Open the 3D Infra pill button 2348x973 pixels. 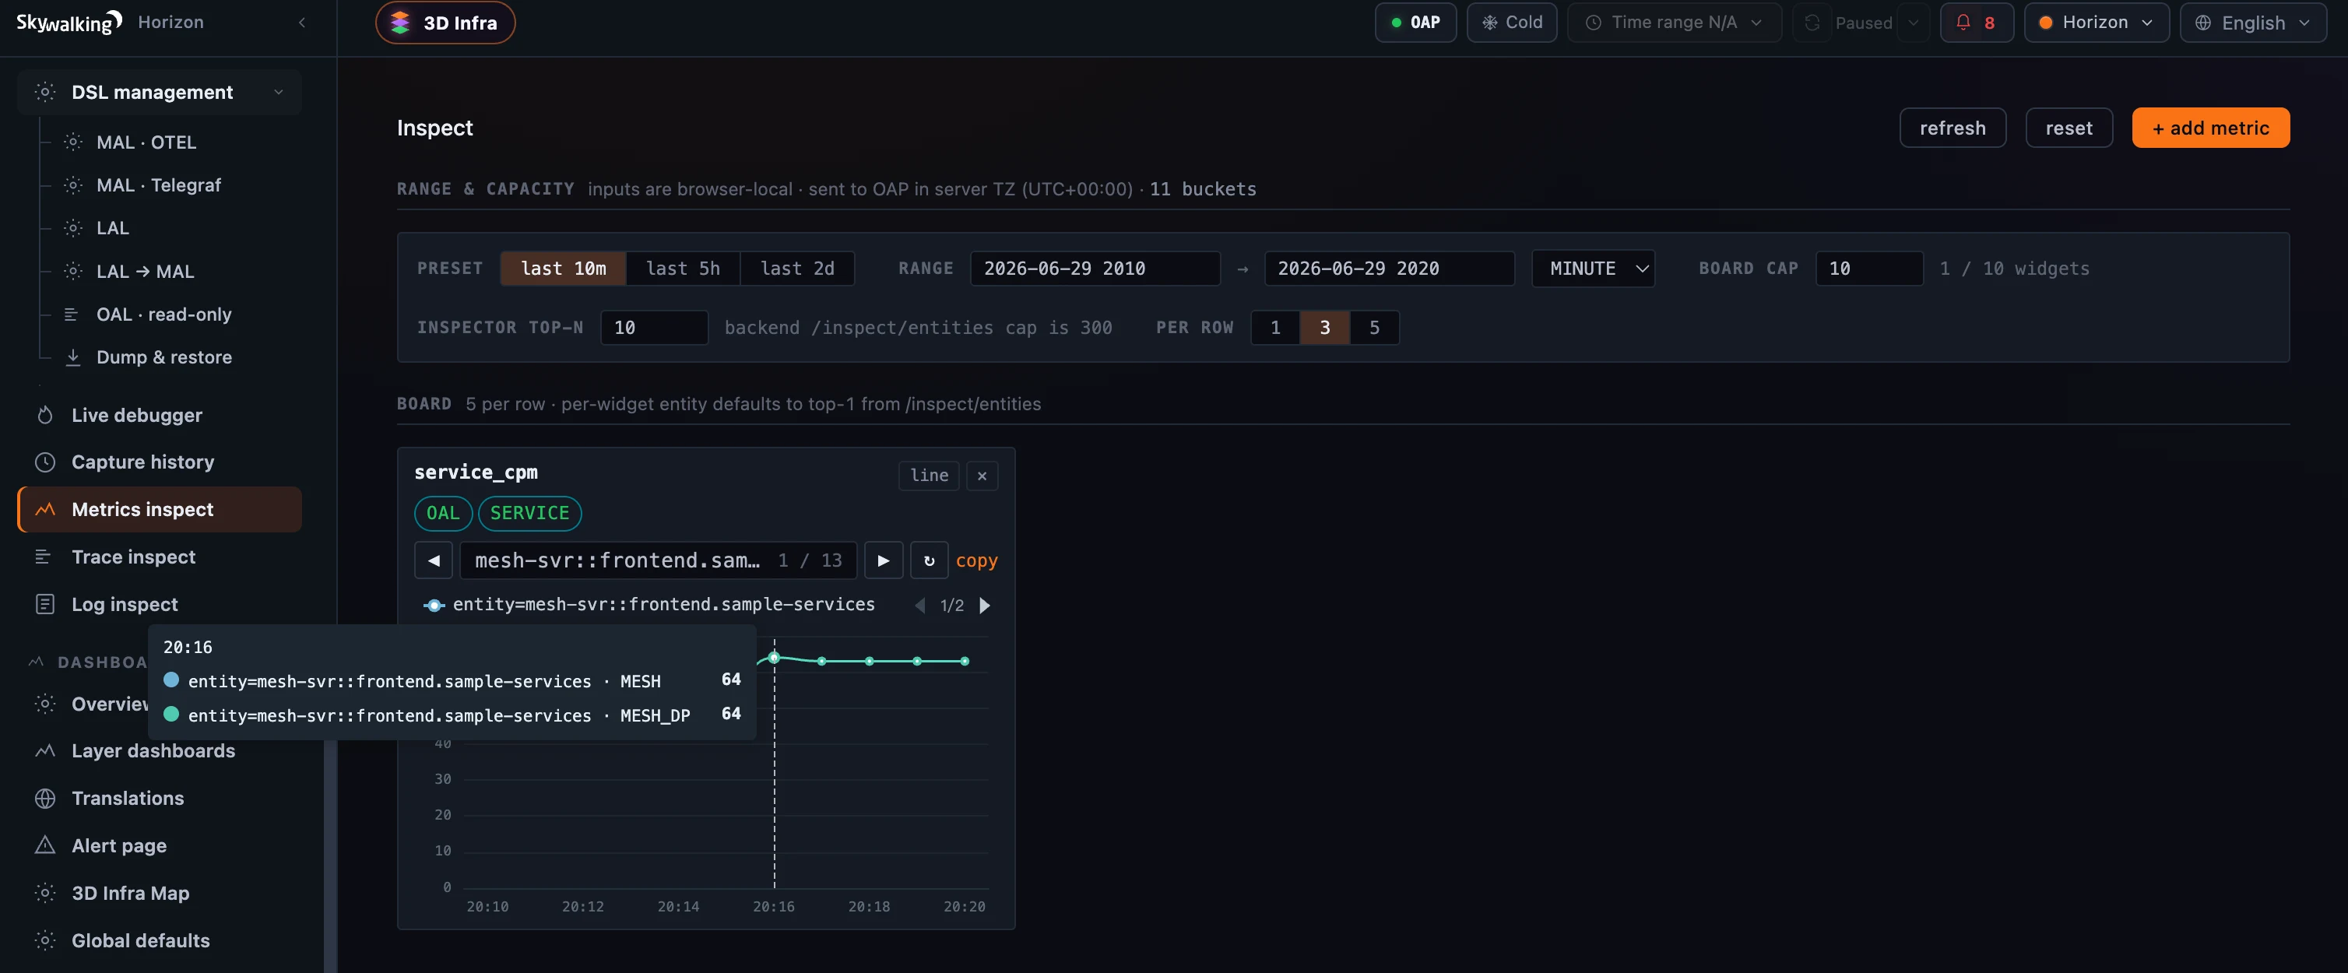[445, 23]
